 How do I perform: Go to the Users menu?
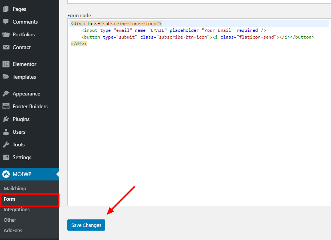tap(19, 132)
